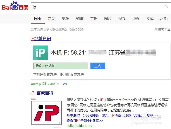The height and width of the screenshot is (129, 171).
Task: Switch to the 音乐 tab
Action: [94, 19]
